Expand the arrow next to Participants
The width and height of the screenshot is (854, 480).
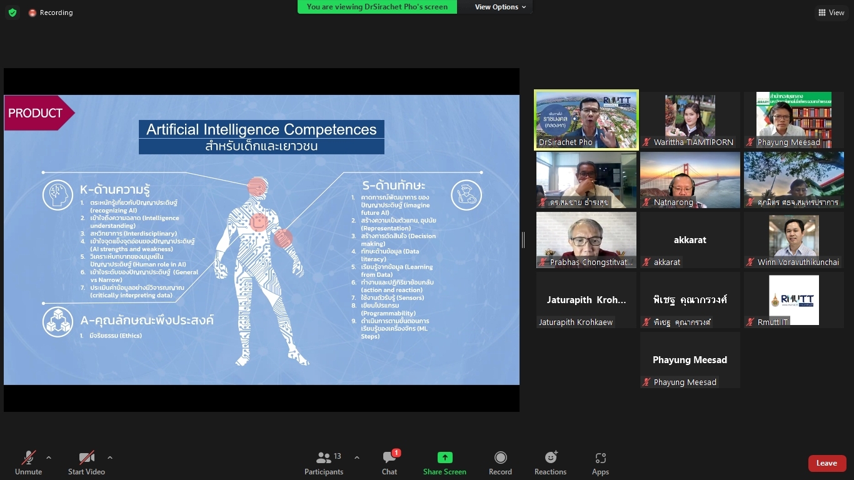[357, 457]
